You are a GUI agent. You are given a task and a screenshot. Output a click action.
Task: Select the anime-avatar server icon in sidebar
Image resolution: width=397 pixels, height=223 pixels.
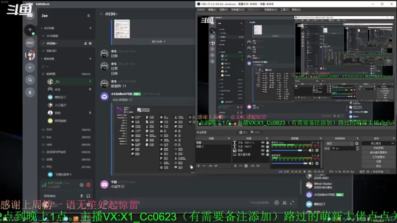pos(30,55)
